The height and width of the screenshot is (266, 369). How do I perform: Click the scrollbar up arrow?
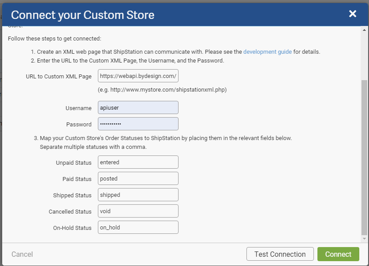[365, 29]
